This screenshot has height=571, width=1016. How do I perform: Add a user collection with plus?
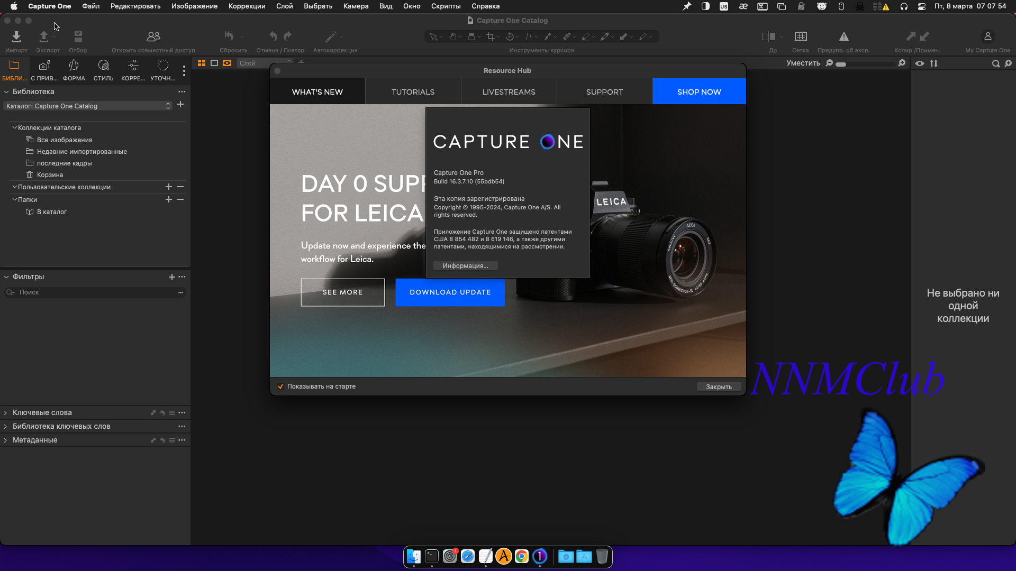point(169,187)
